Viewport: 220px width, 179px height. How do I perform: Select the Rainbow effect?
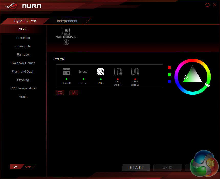(23, 54)
